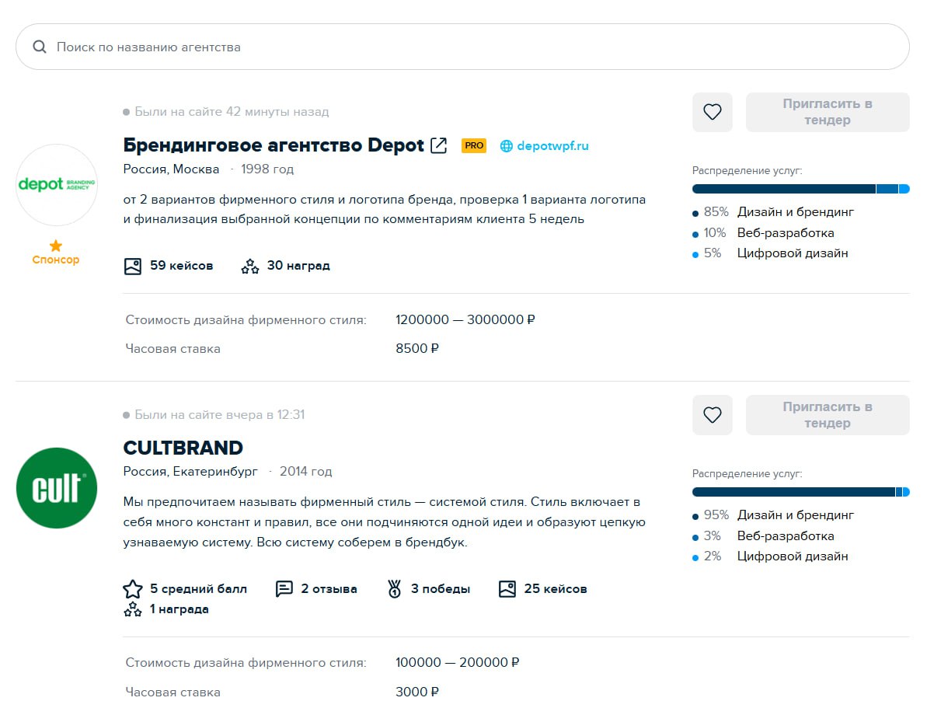Image resolution: width=927 pixels, height=715 pixels.
Task: Click CULTBRAND's service distribution bar
Action: click(x=800, y=492)
